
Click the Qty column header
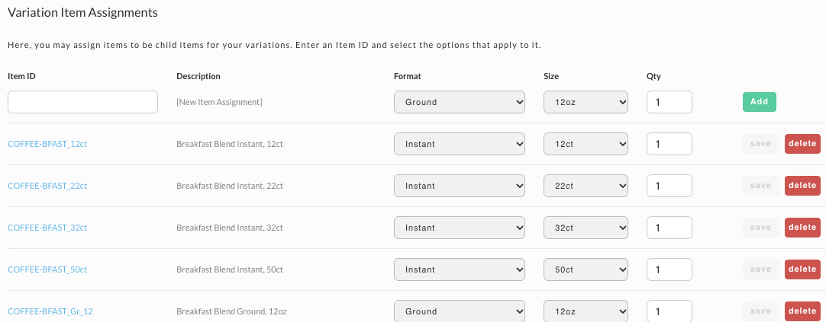653,76
